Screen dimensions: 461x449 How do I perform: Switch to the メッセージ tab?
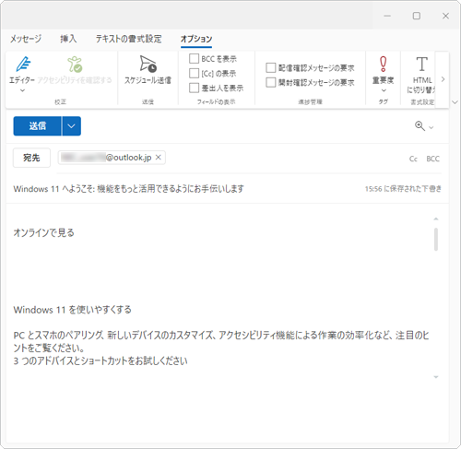[x=26, y=39]
